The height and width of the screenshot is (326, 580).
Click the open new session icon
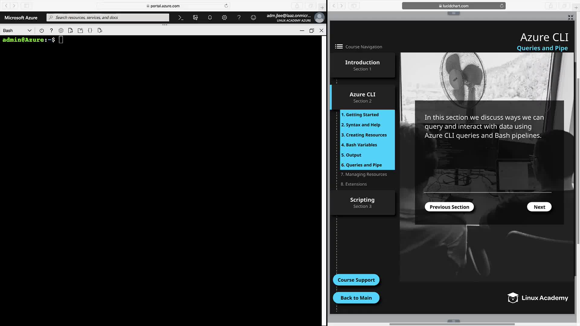click(80, 30)
